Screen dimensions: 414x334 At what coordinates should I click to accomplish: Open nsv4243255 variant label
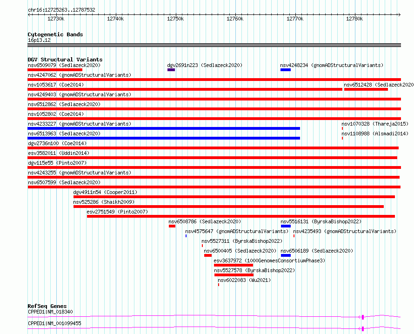click(x=80, y=173)
